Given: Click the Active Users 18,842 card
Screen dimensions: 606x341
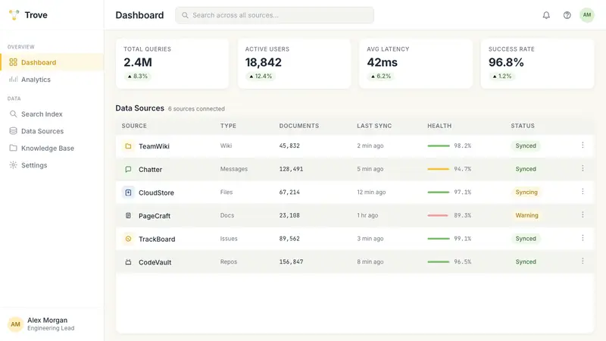Looking at the screenshot, I should click(x=294, y=64).
